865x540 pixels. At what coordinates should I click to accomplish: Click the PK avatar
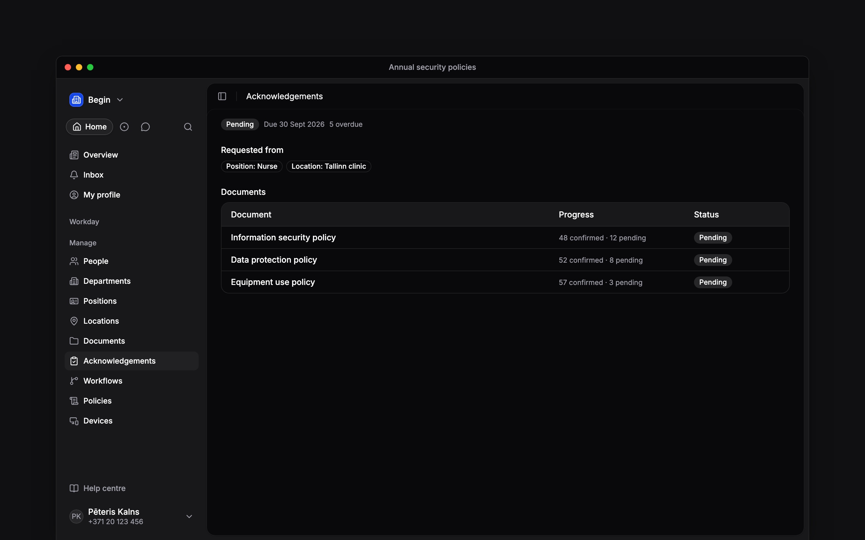(x=76, y=517)
